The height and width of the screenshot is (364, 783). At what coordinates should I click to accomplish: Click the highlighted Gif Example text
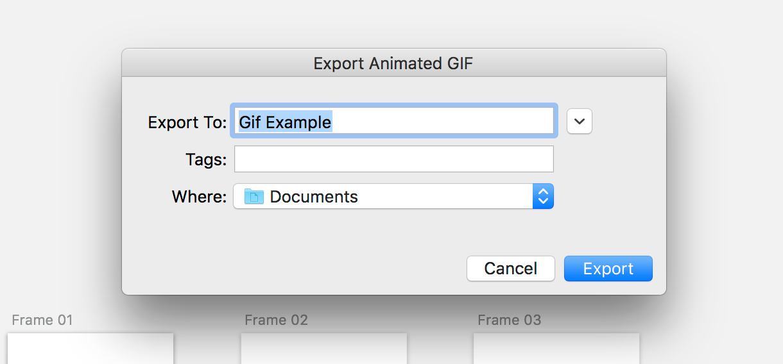[x=286, y=122]
